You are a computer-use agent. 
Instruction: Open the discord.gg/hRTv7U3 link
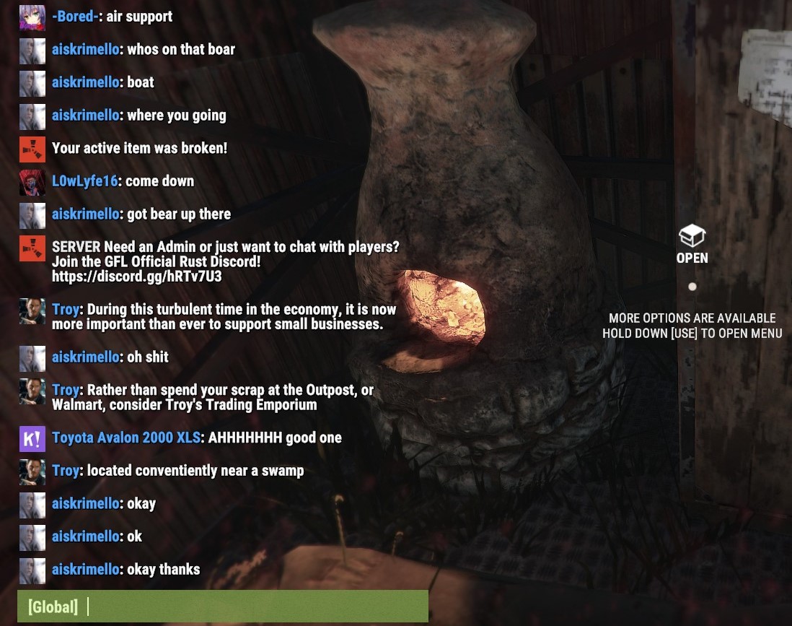pyautogui.click(x=136, y=277)
